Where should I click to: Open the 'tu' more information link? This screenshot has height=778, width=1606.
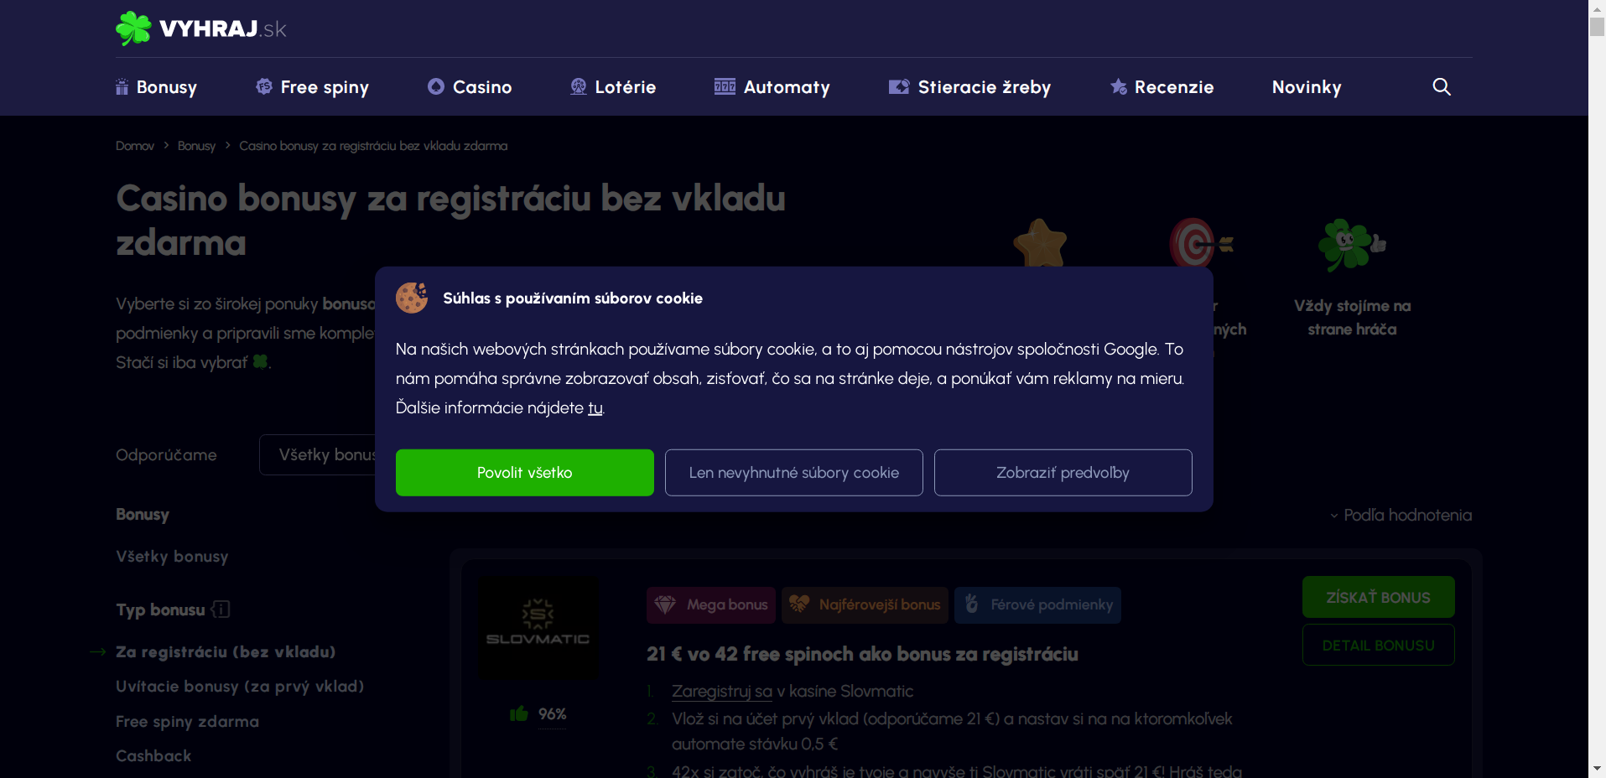[595, 408]
